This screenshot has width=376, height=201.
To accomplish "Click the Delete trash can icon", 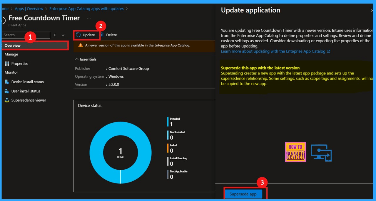I will point(102,35).
